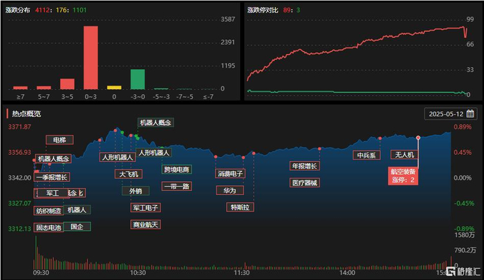Image resolution: width=484 pixels, height=280 pixels.
Task: Click the red 4112 count
Action: click(42, 10)
